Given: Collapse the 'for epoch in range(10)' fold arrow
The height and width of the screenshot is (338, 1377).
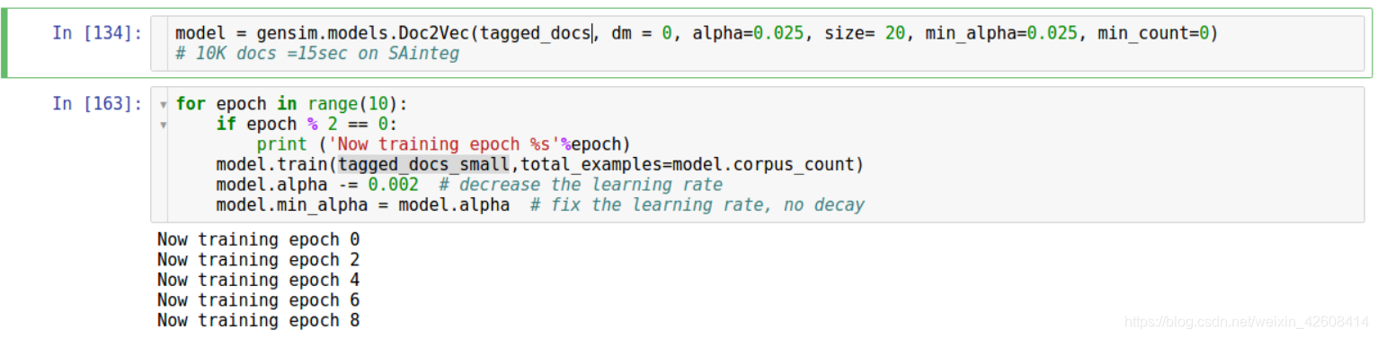Looking at the screenshot, I should [163, 104].
